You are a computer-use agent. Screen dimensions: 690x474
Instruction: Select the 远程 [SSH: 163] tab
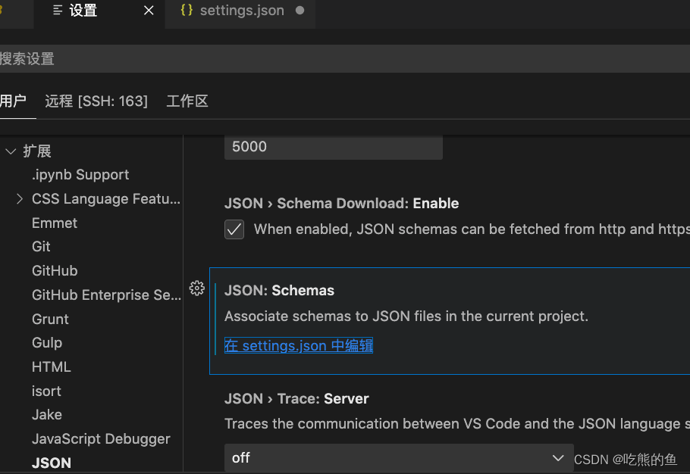point(96,101)
